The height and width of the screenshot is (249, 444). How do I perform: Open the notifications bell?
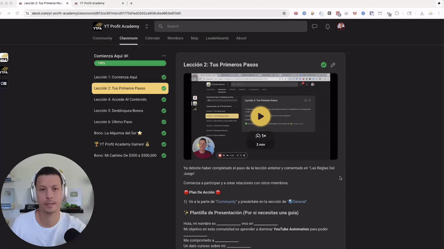pyautogui.click(x=328, y=26)
